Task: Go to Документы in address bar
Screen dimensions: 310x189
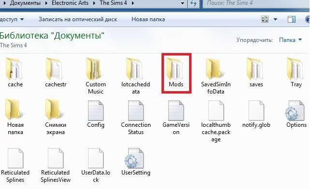Action: pyautogui.click(x=25, y=3)
